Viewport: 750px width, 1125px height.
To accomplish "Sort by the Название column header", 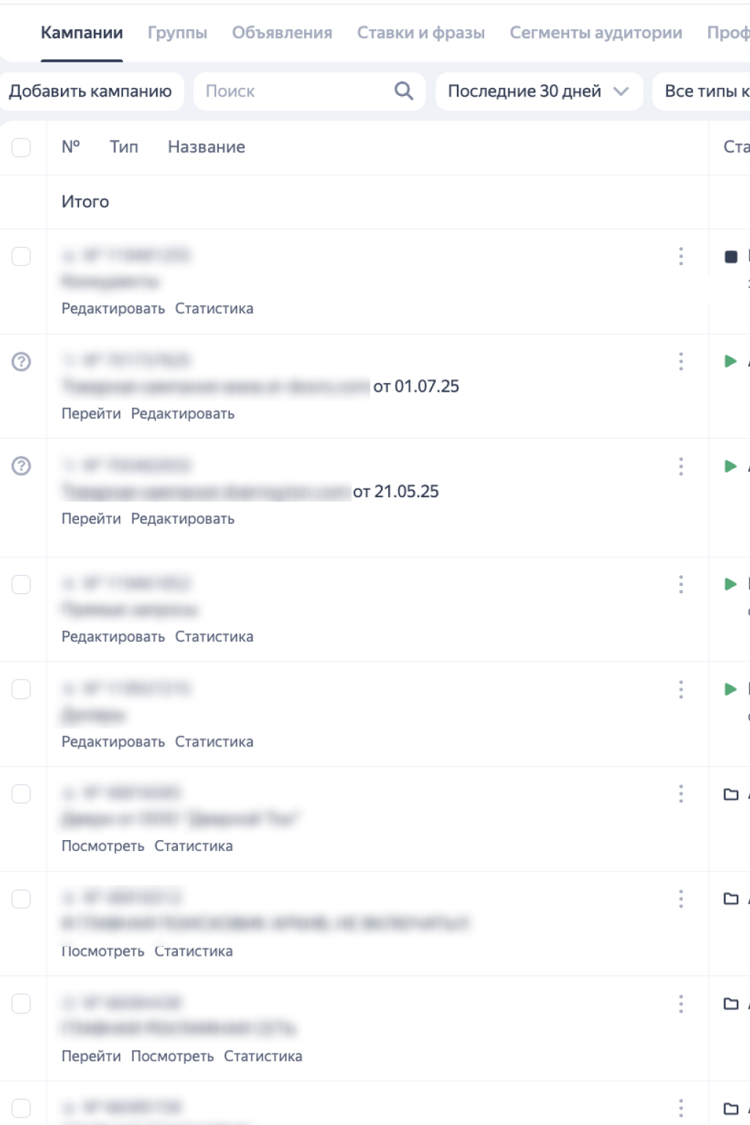I will point(207,147).
